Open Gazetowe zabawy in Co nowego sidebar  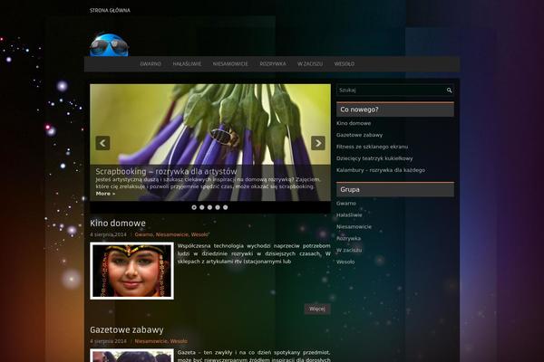point(359,135)
